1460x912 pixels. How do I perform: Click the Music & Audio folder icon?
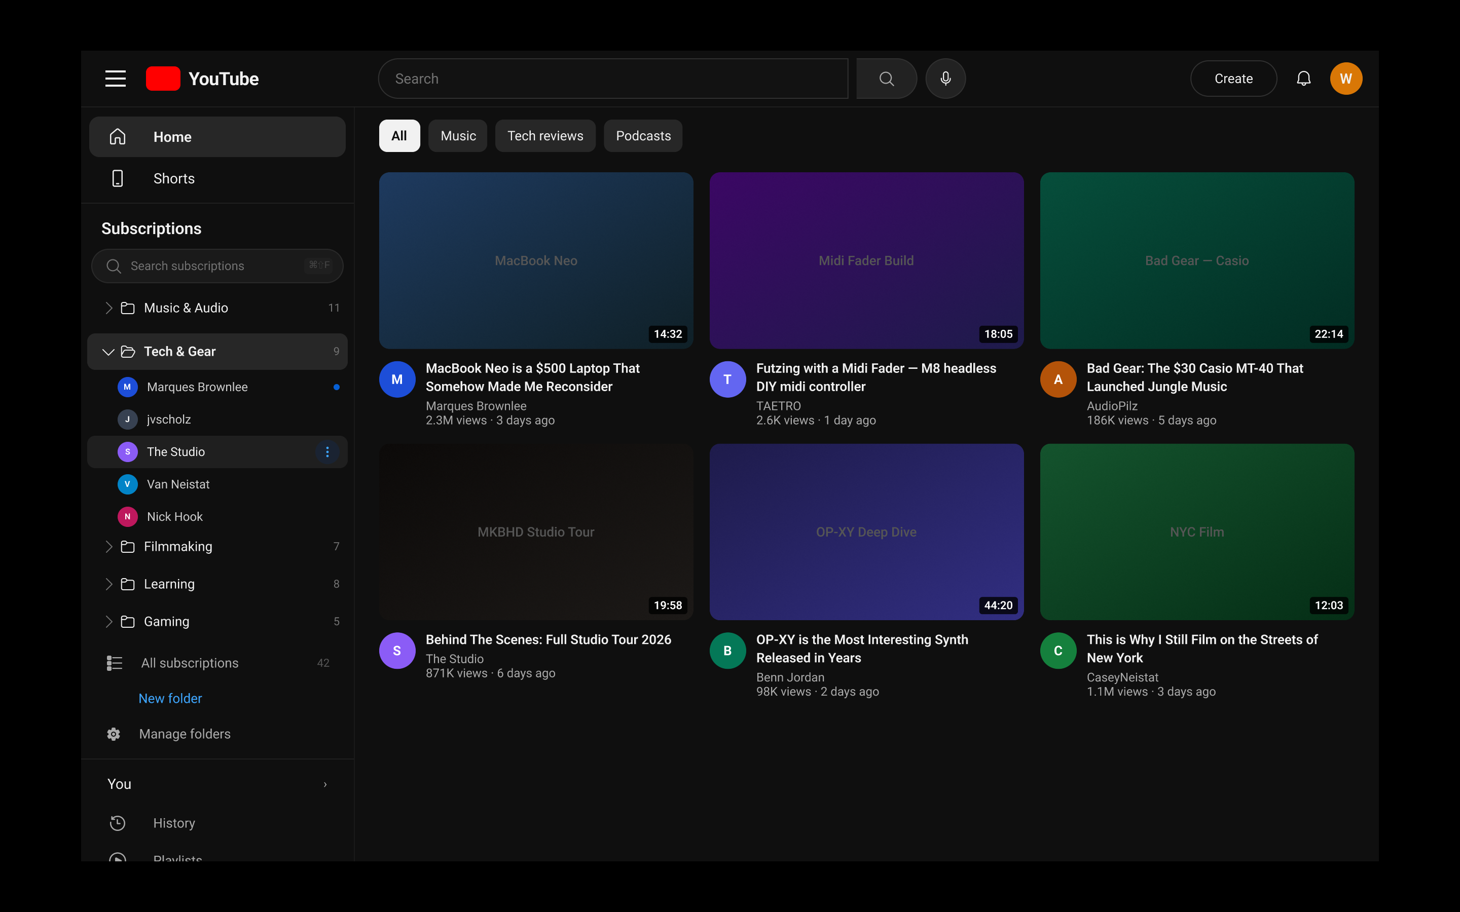(127, 308)
